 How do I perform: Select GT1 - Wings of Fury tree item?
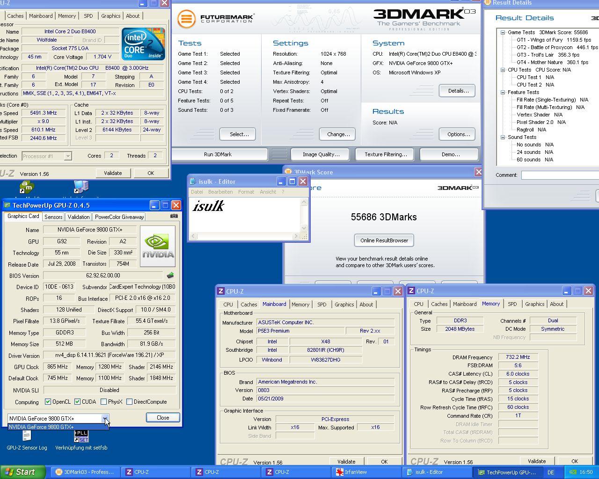tap(554, 40)
